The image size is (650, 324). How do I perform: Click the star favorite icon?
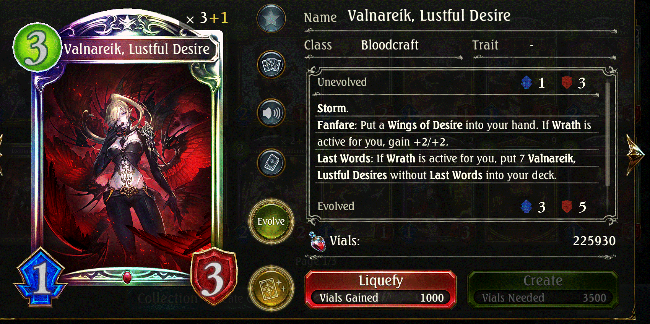coord(271,18)
